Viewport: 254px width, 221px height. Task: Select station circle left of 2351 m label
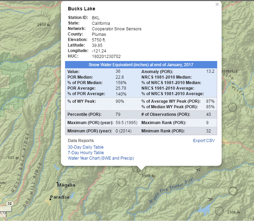[x=220, y=211]
